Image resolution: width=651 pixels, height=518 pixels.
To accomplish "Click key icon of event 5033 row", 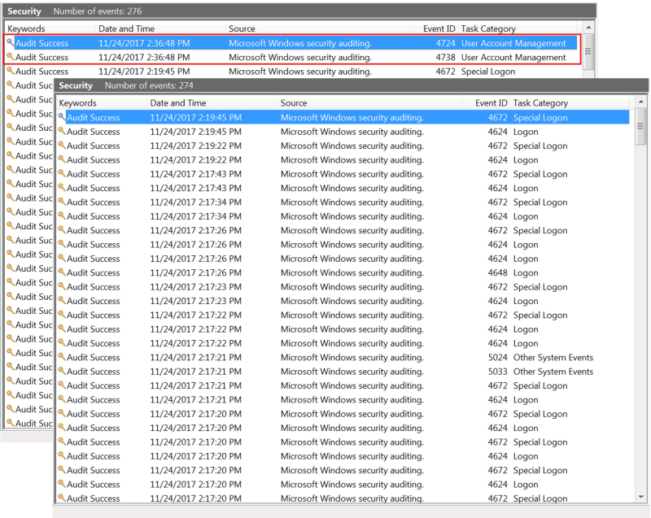I will (62, 371).
